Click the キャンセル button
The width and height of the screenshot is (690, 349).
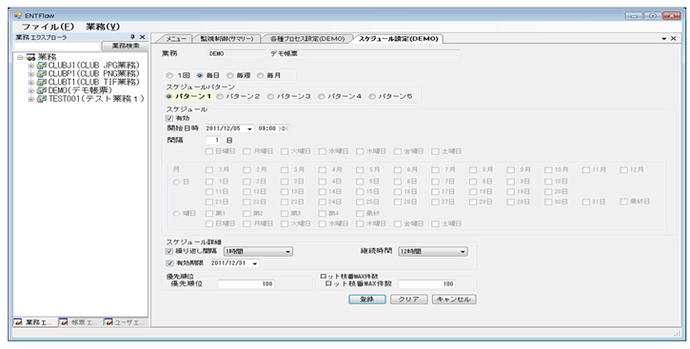coord(454,300)
